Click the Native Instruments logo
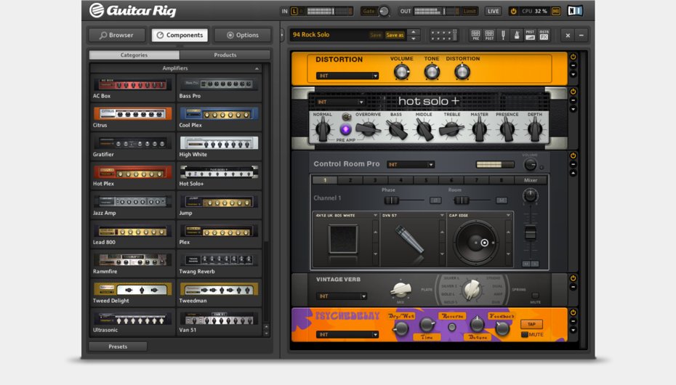This screenshot has width=676, height=385. tap(576, 11)
